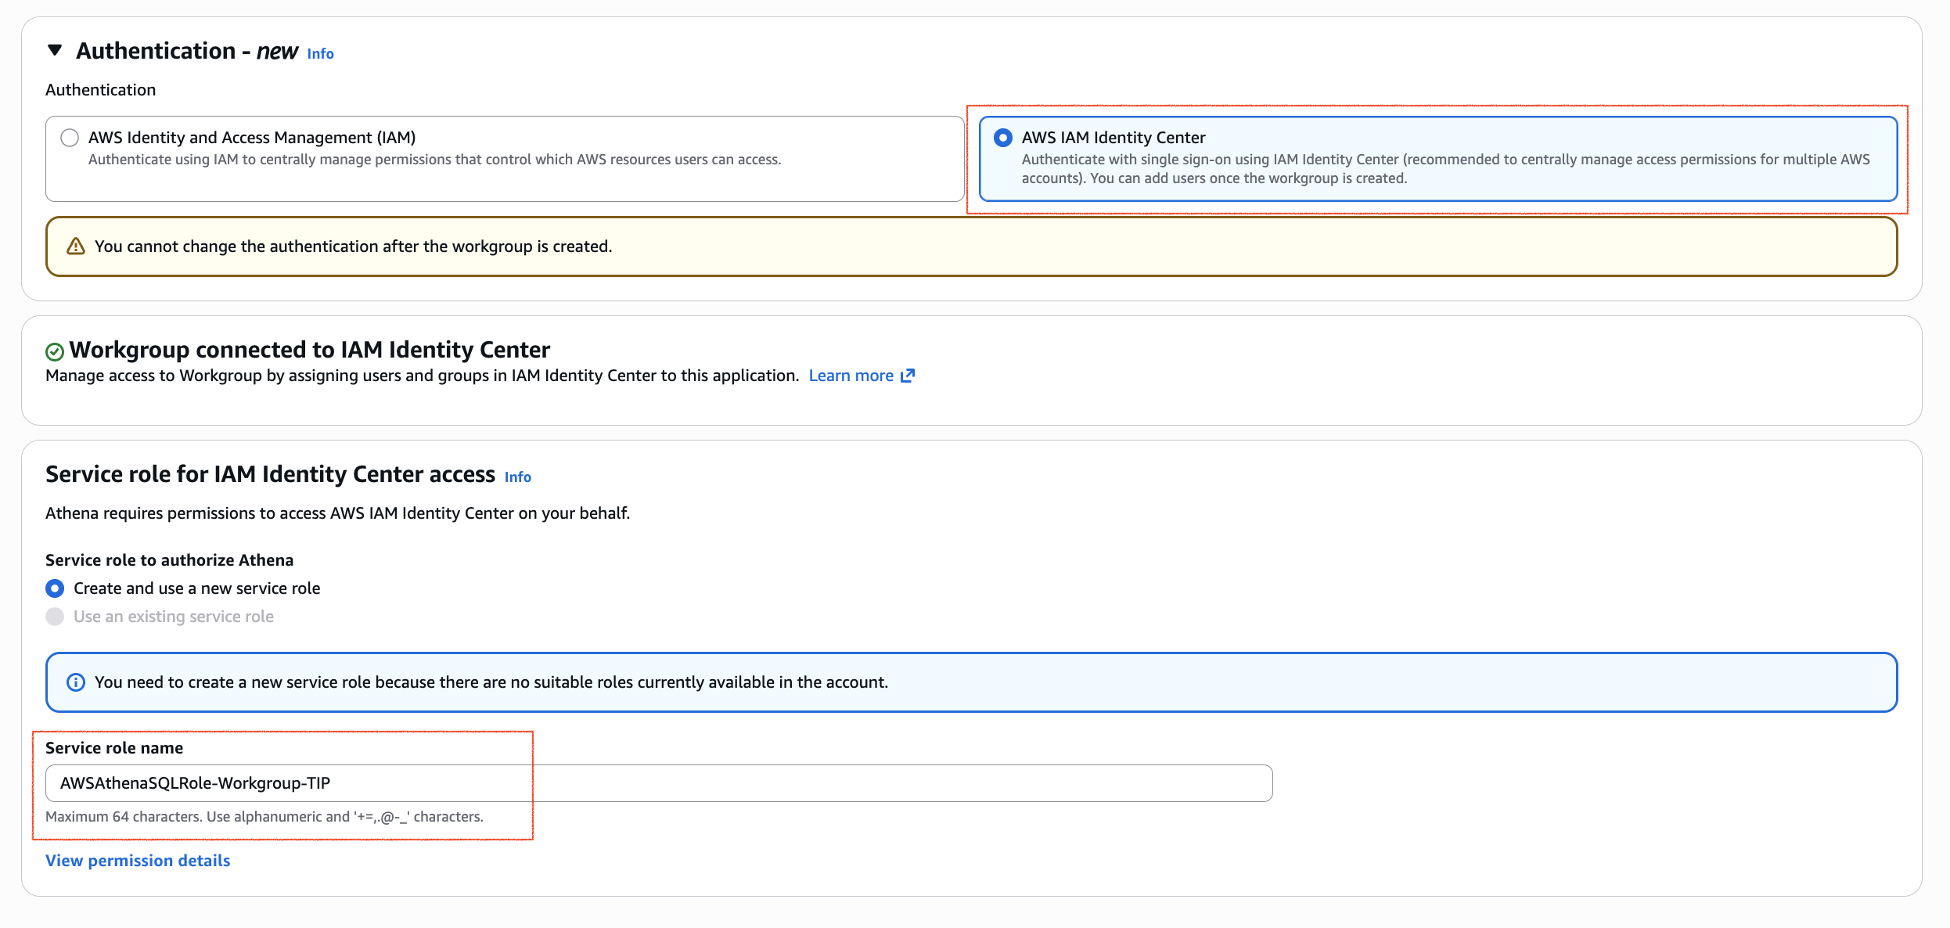
Task: Open the Info link beside Authentication heading
Action: [320, 53]
